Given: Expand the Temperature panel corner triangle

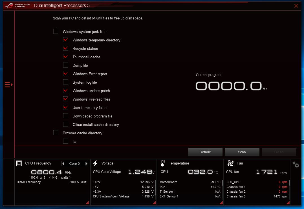Looking at the screenshot, I should 221,203.
